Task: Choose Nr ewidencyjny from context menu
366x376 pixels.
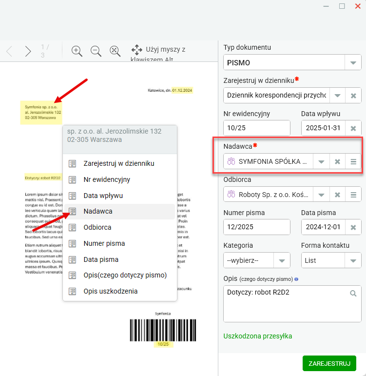Action: pos(119,179)
